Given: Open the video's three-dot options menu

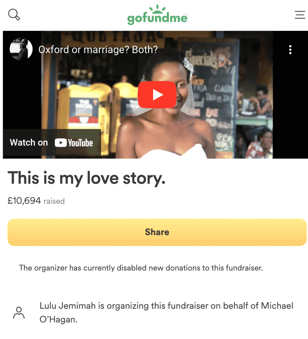Looking at the screenshot, I should (290, 50).
